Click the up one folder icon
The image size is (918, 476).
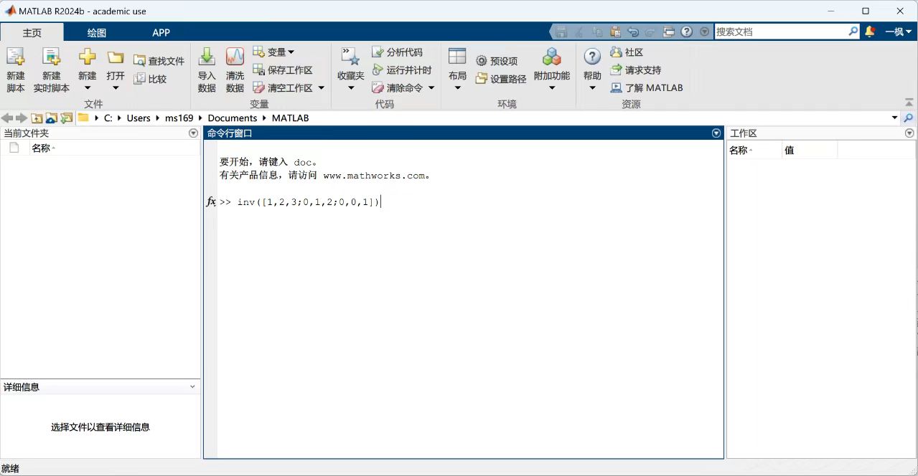click(x=37, y=118)
